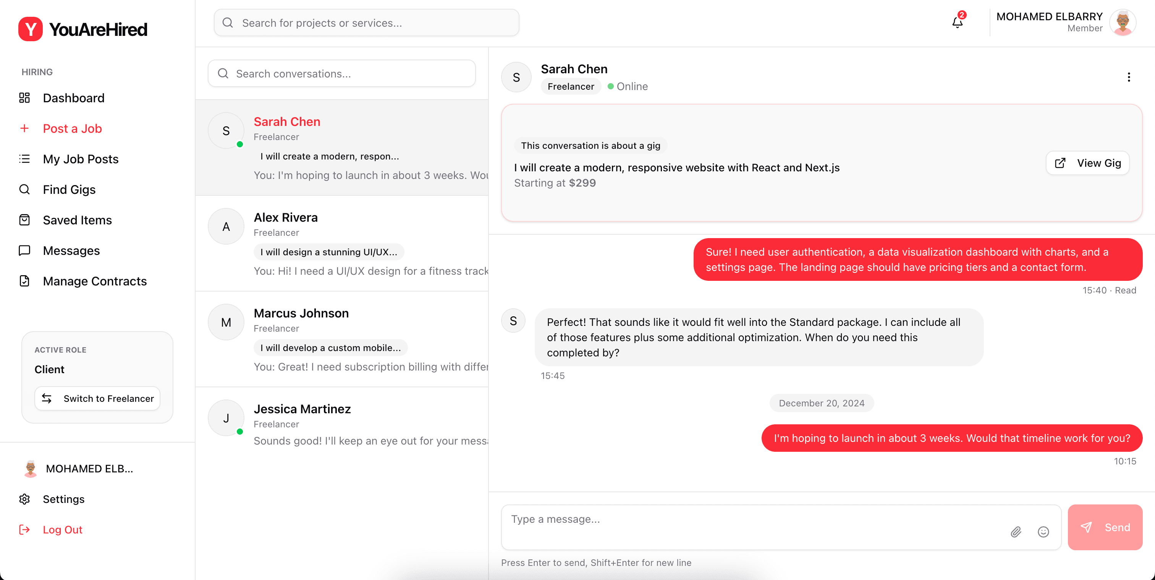1155x580 pixels.
Task: Open the Dashboard from the sidebar
Action: pyautogui.click(x=73, y=98)
